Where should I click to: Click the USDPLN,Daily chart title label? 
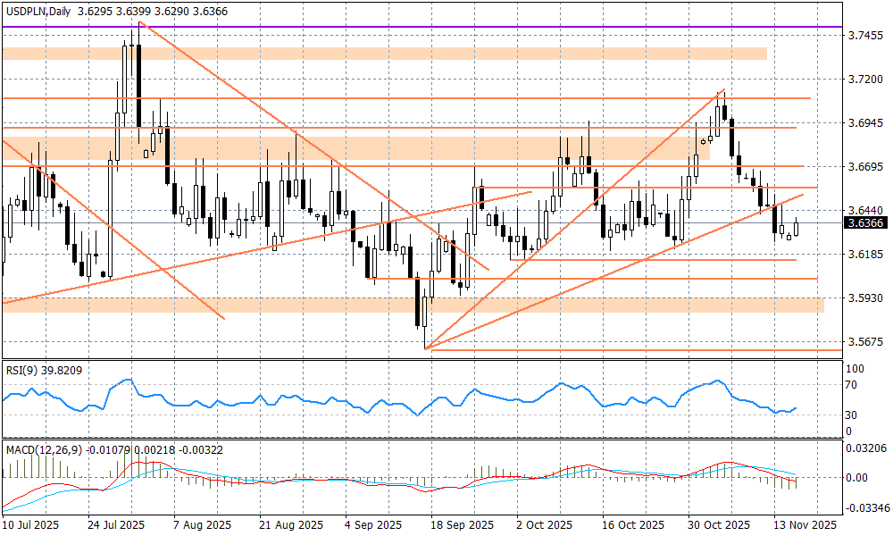(38, 9)
